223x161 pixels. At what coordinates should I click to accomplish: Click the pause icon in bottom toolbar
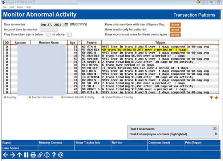26,155
